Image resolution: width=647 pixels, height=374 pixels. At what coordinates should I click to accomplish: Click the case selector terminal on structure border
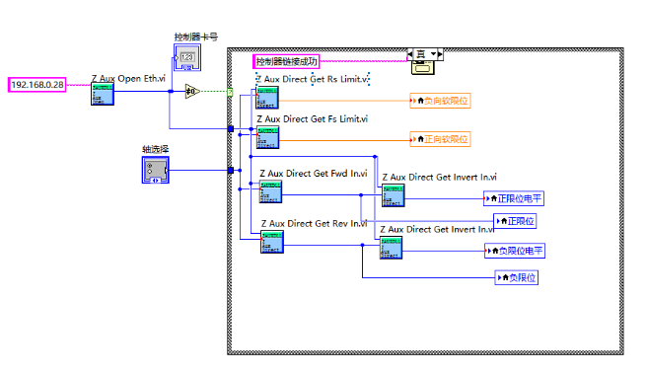230,92
